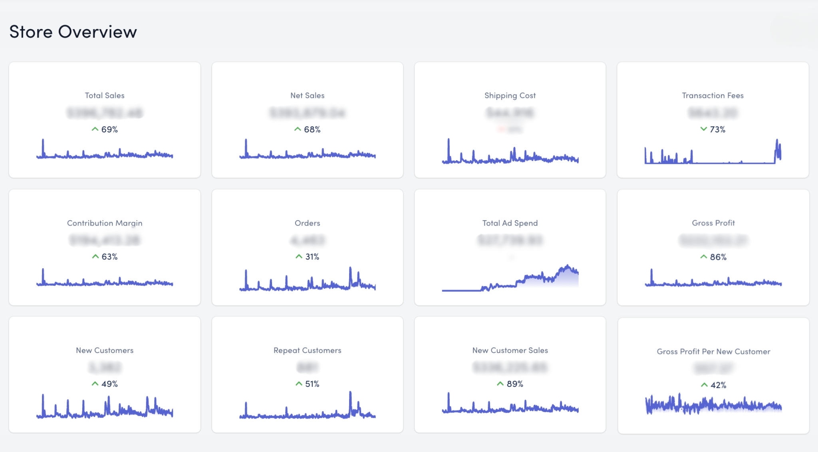Click the Transaction Fees green down arrow

[703, 129]
